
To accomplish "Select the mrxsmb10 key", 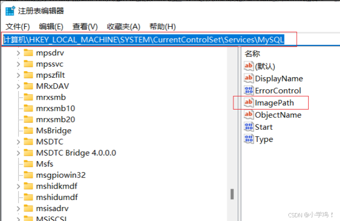I will coord(55,109).
